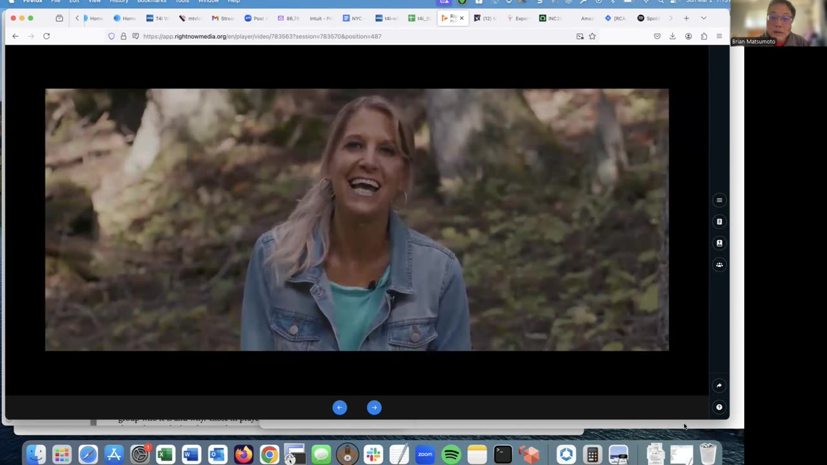Switch to the Spotify tab
The width and height of the screenshot is (827, 465).
point(649,18)
